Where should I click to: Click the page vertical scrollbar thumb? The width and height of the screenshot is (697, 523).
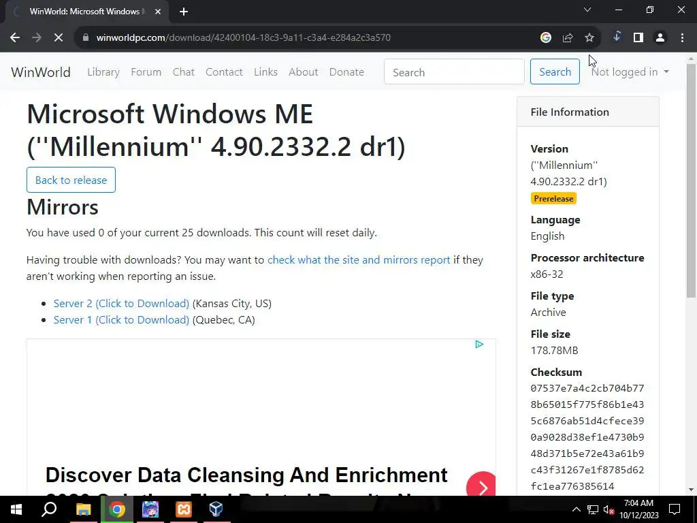[x=691, y=180]
